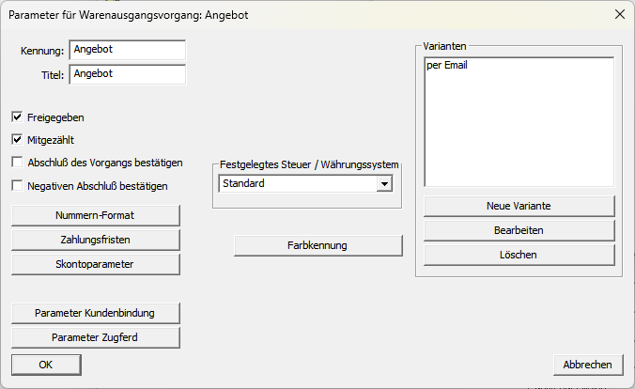The width and height of the screenshot is (635, 389).
Task: Click the Zahlungsfristen button
Action: coord(95,240)
